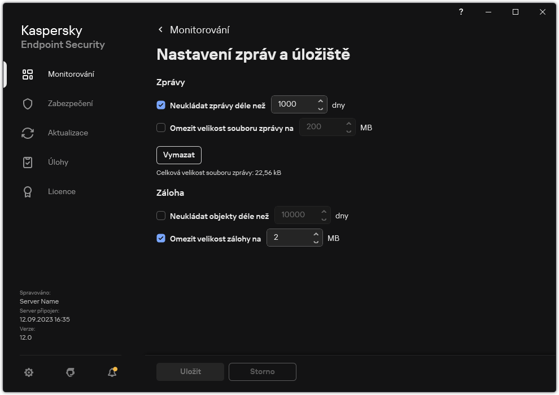
Task: Switch to the Aktualizace section label
Action: pyautogui.click(x=68, y=133)
